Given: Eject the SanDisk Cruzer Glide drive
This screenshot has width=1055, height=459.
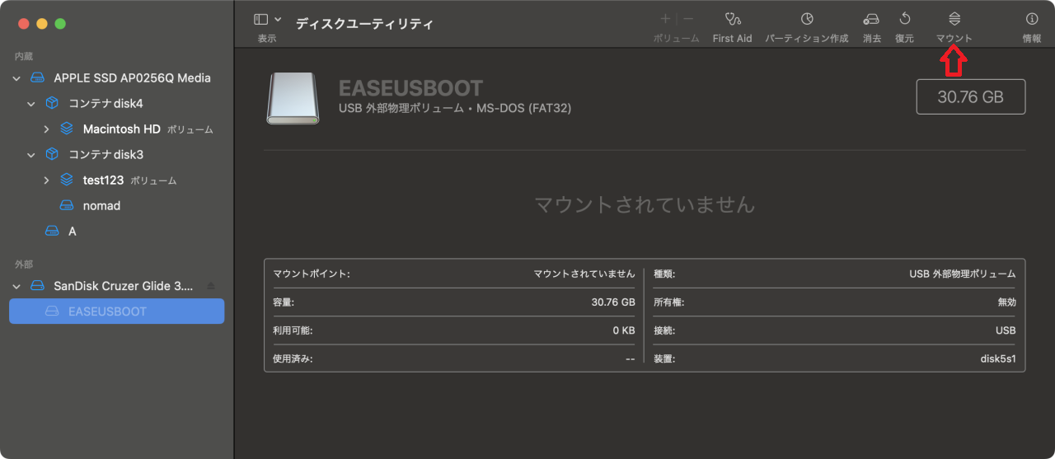Looking at the screenshot, I should click(x=210, y=286).
